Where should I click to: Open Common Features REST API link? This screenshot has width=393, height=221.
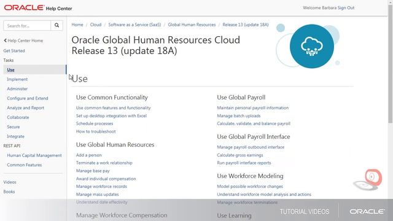click(x=25, y=165)
